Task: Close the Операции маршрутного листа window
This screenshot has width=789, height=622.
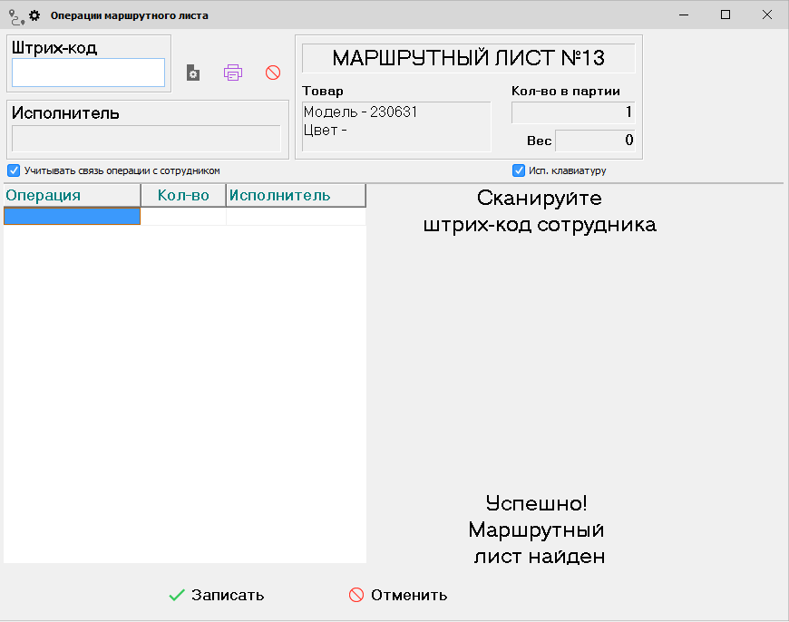Action: [767, 15]
